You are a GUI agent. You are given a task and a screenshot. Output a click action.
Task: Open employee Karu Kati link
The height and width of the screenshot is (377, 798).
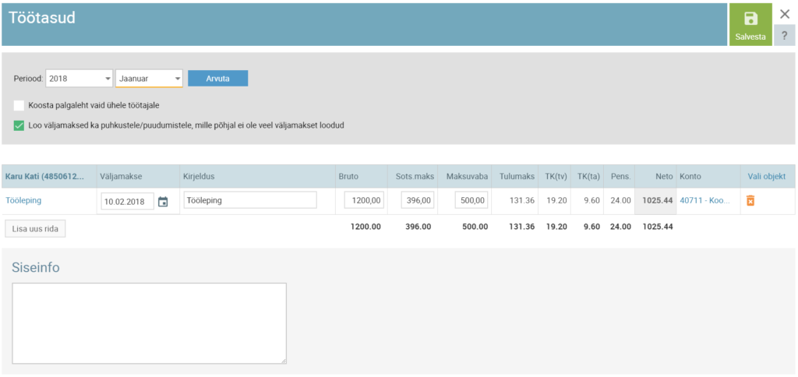44,177
